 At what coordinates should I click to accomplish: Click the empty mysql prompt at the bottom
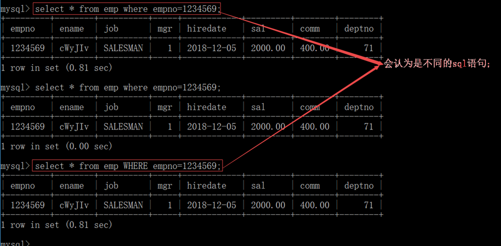click(16, 243)
